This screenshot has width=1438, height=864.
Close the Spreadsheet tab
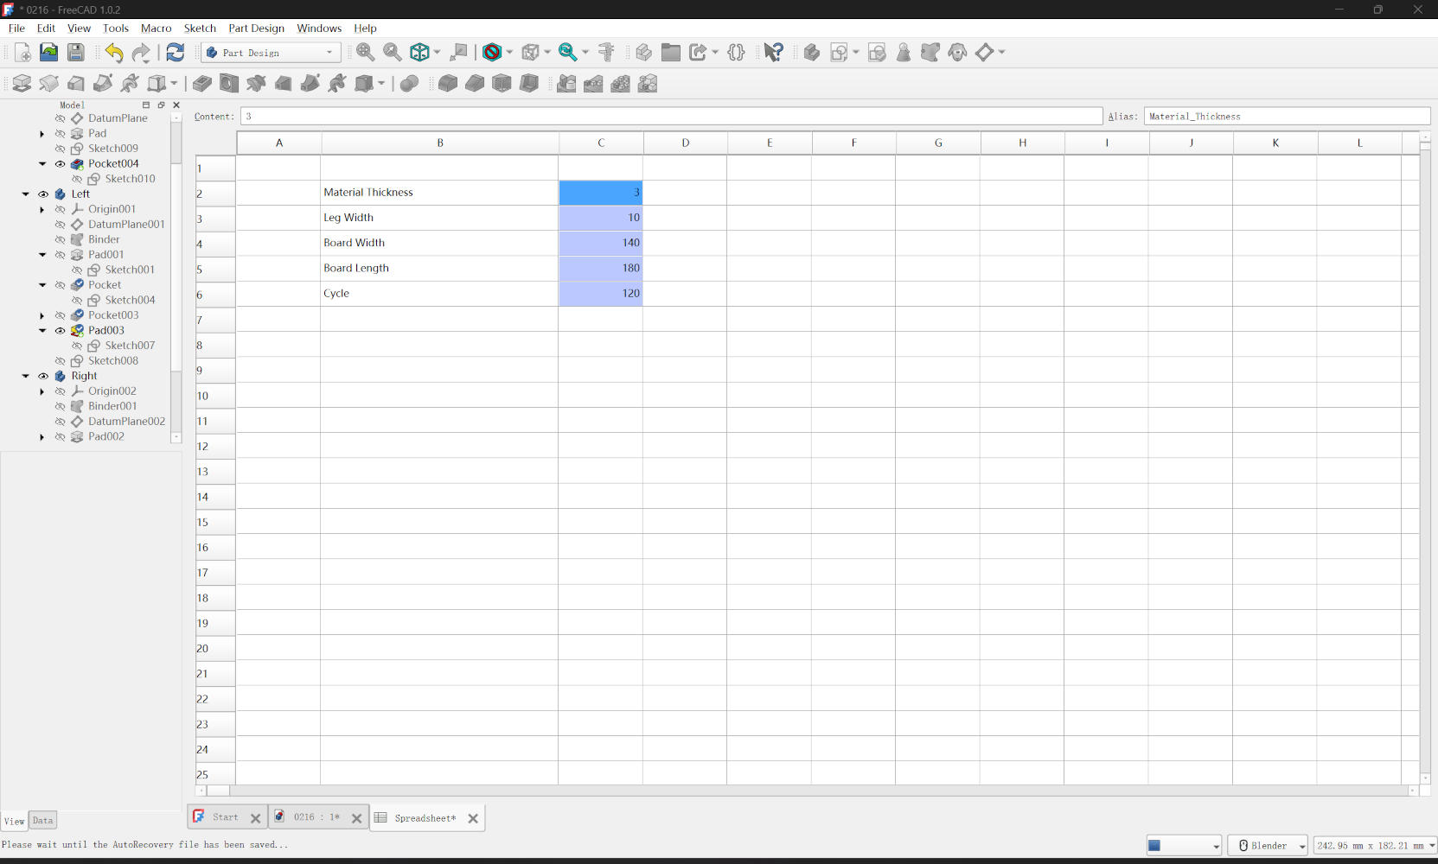point(473,818)
